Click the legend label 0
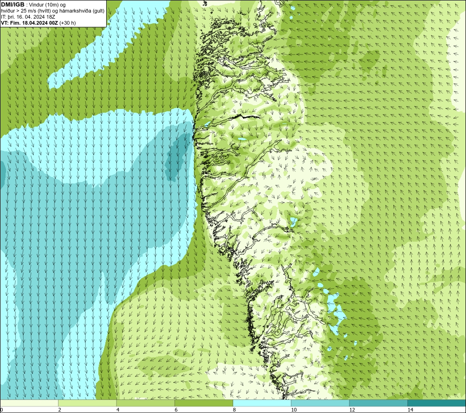The image size is (466, 413). [x=1, y=410]
